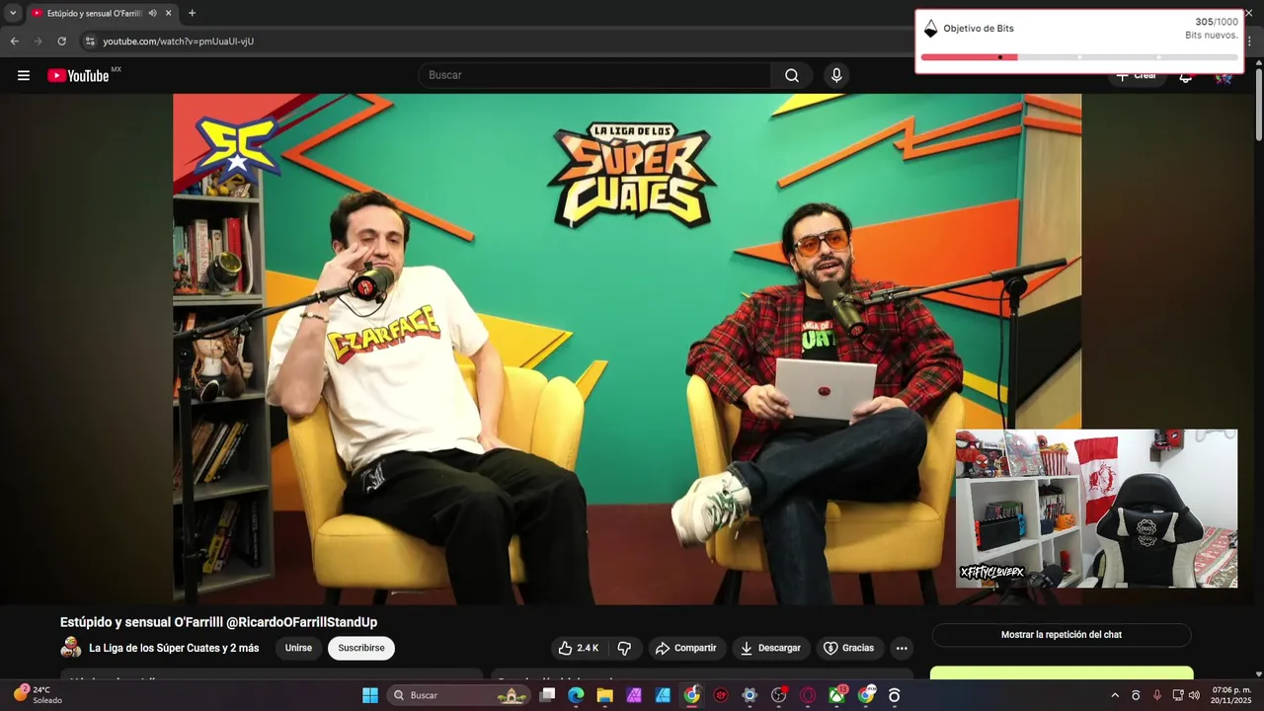Click the YouTube search magnifier button
This screenshot has height=711, width=1264.
click(792, 75)
